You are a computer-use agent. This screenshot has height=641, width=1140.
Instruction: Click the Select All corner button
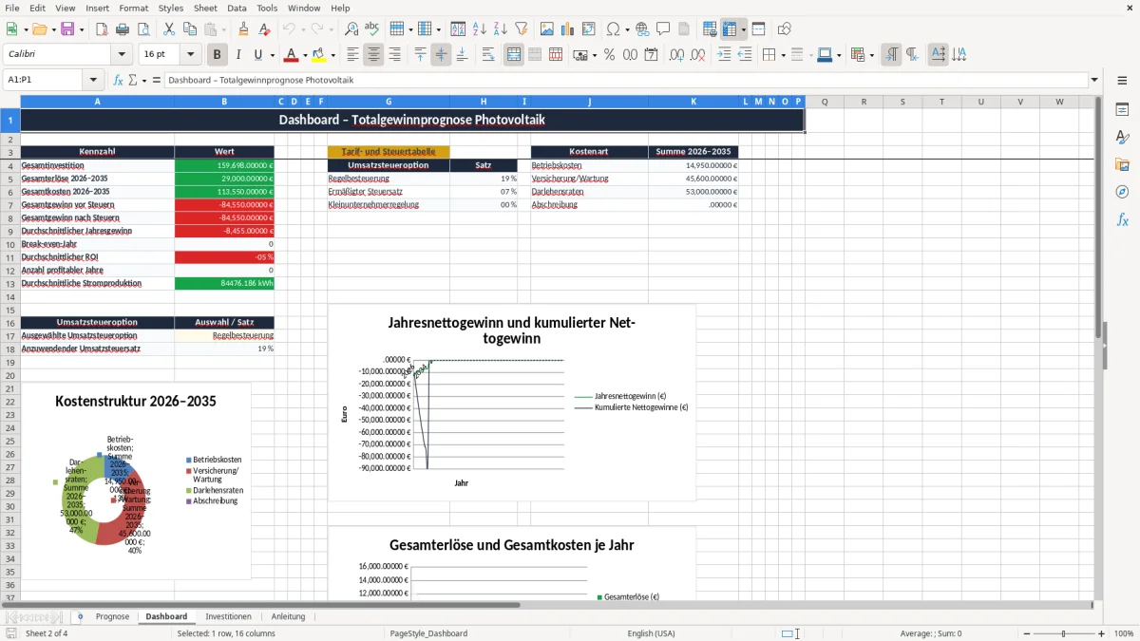pyautogui.click(x=10, y=102)
